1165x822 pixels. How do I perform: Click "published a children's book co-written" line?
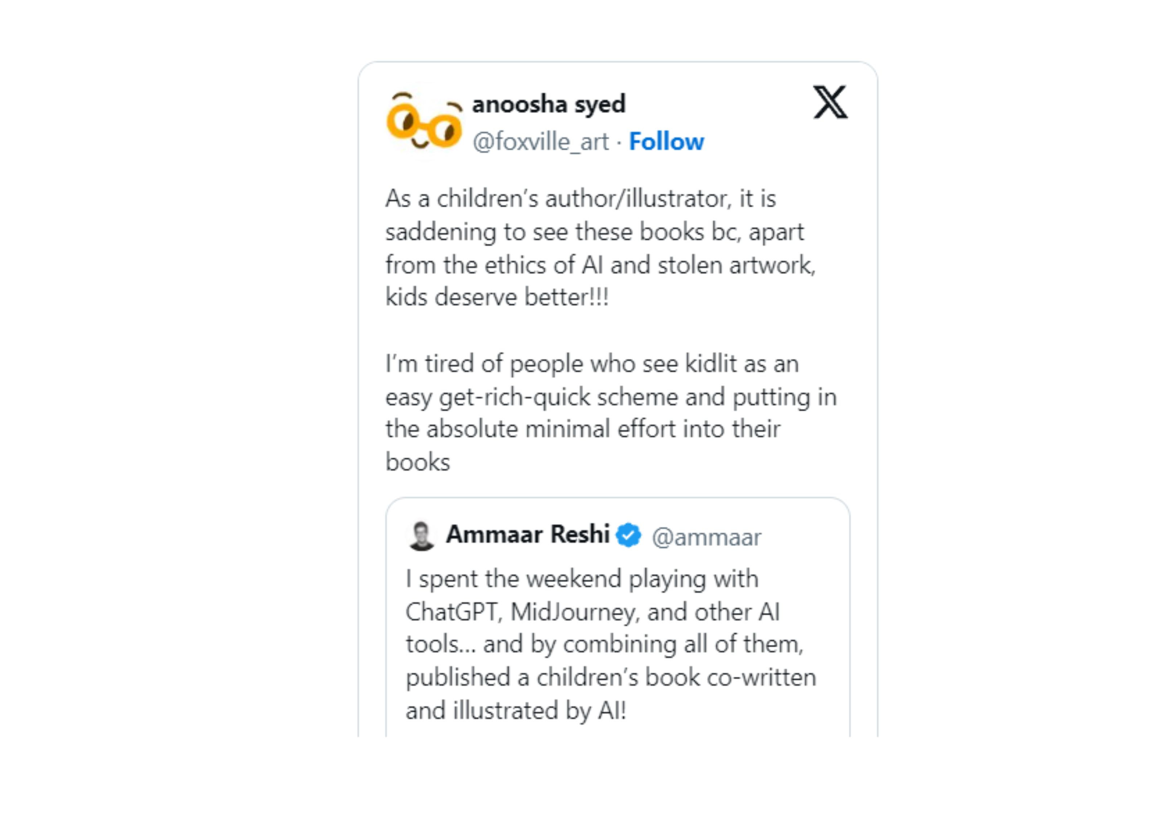610,677
